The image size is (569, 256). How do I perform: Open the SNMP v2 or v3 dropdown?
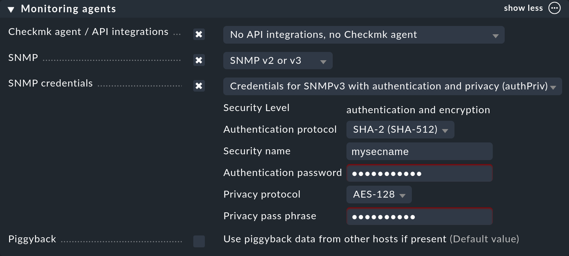[278, 61]
